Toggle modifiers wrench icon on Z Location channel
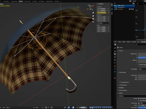Viewport: 146px width, 109px height. (130, 9)
